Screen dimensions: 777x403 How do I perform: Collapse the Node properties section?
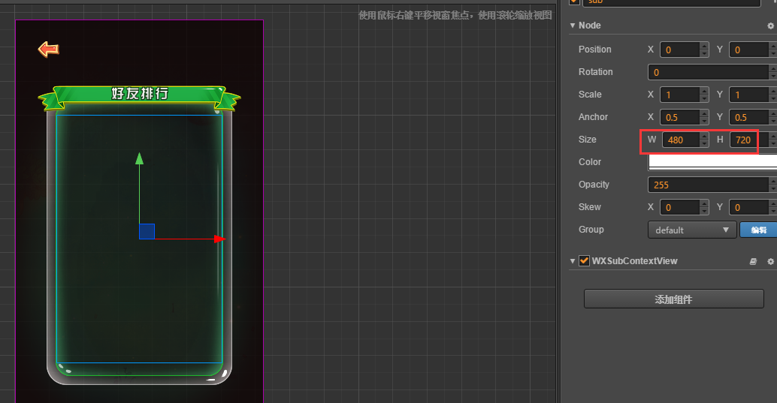point(573,26)
